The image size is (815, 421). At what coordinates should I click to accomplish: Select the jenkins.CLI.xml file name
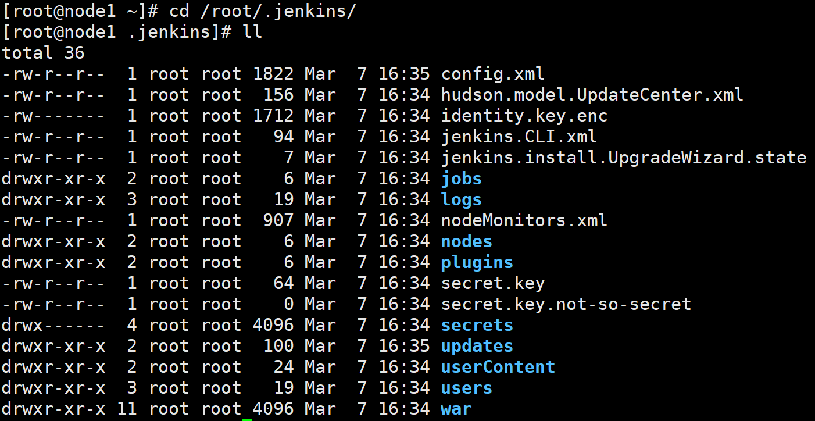pyautogui.click(x=519, y=137)
